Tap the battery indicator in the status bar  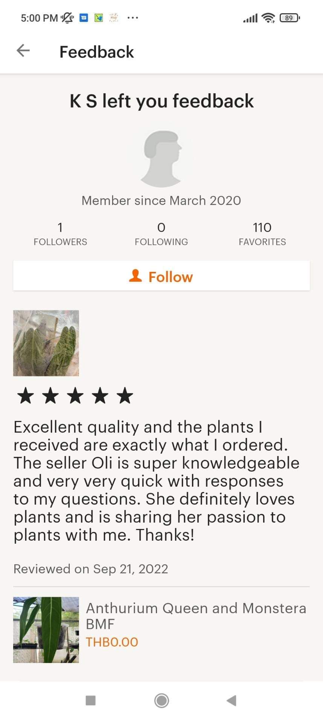(x=289, y=18)
